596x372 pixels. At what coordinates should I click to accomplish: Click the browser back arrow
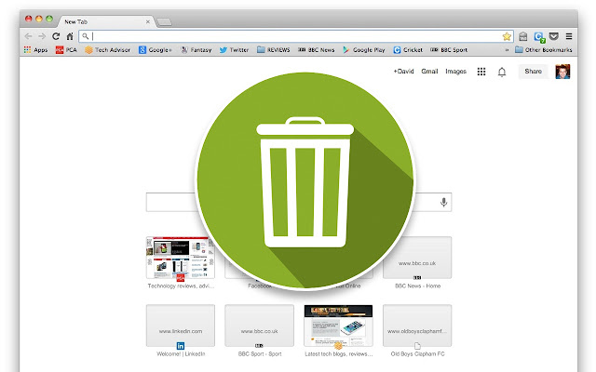[28, 36]
